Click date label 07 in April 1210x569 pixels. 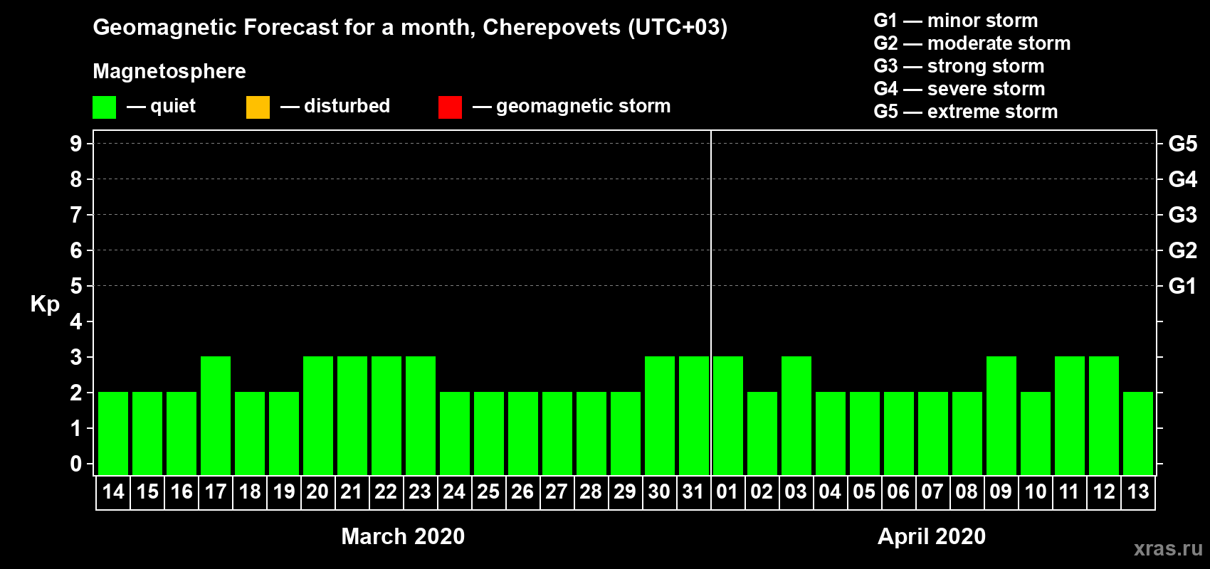[x=932, y=491]
